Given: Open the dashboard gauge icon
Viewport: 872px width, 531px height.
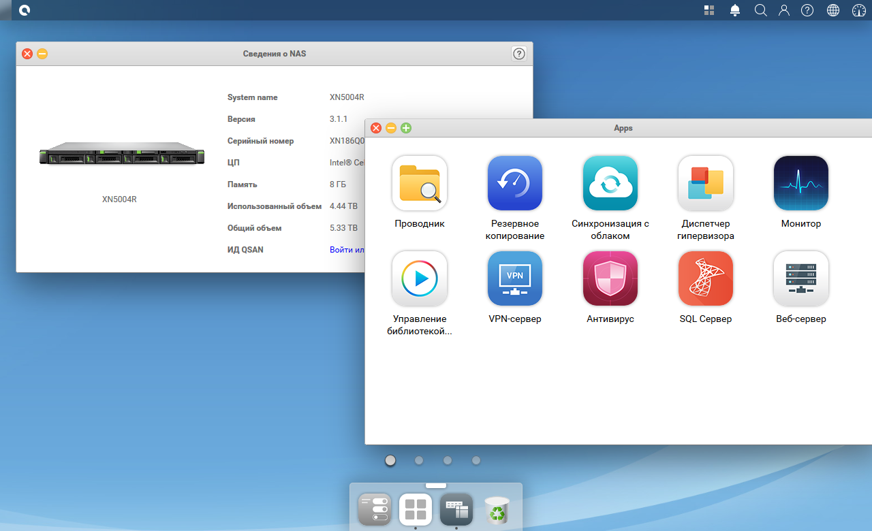Looking at the screenshot, I should (859, 10).
